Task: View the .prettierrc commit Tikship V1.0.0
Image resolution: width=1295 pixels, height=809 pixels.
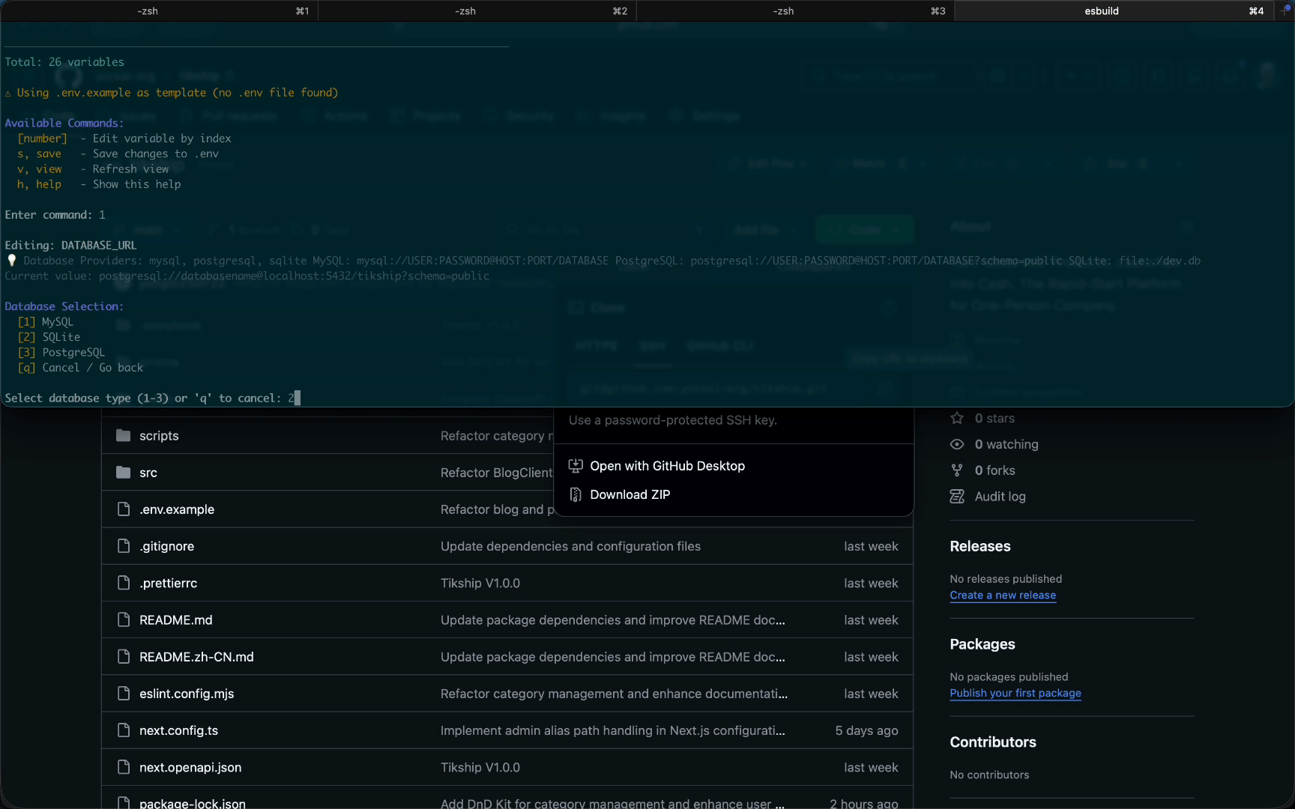Action: pos(480,584)
